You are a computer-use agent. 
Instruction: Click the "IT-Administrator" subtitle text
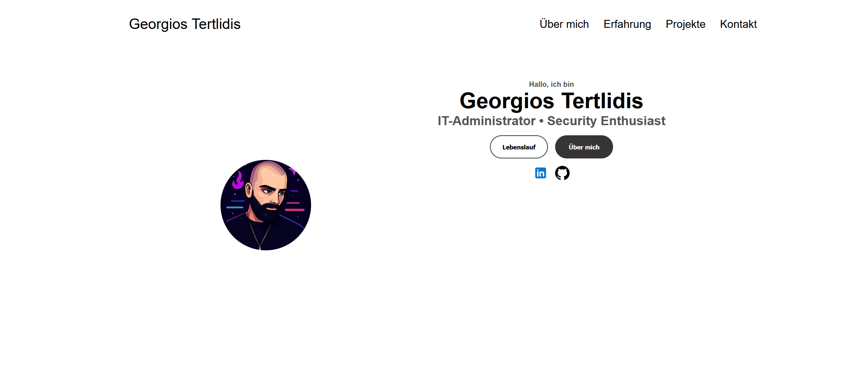[x=486, y=121]
